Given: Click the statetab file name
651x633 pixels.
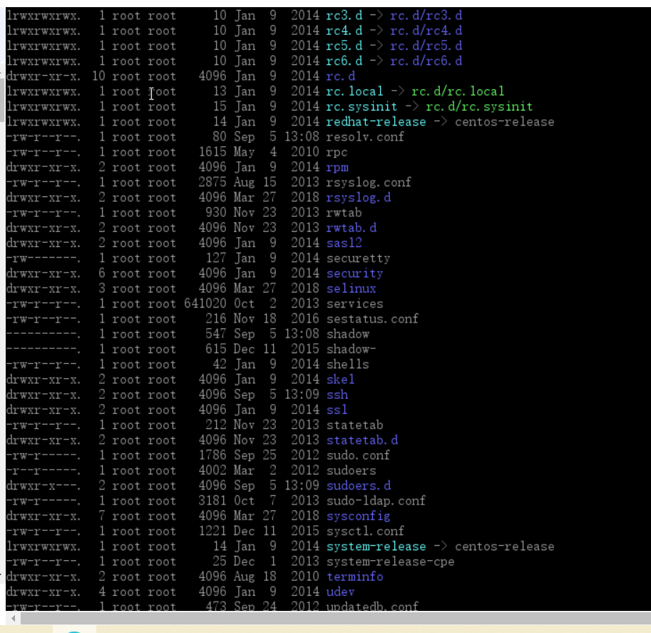Looking at the screenshot, I should (x=354, y=425).
